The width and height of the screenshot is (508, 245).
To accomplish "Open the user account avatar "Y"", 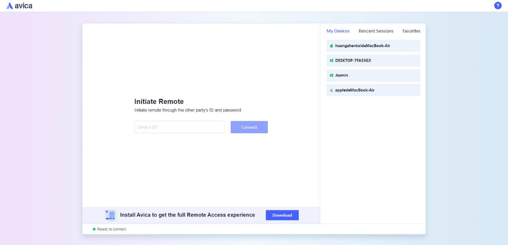I will point(498,5).
